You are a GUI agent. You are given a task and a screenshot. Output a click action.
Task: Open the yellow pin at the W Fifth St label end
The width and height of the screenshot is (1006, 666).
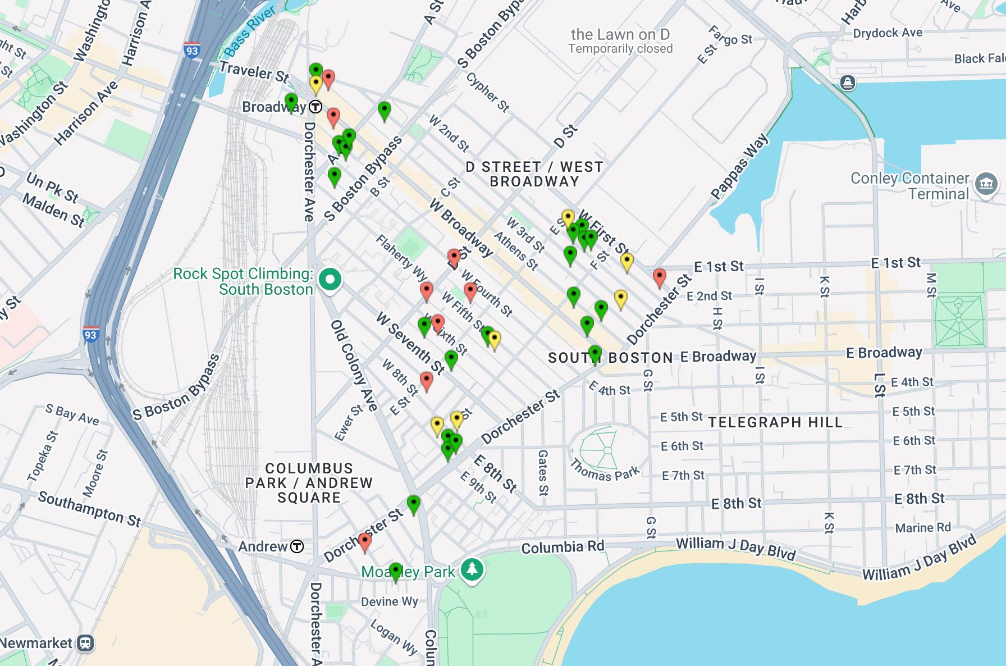pos(495,340)
